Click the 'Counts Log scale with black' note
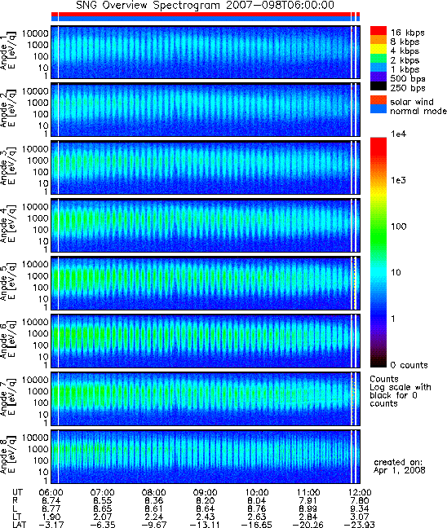This screenshot has width=447, height=528. point(401,391)
